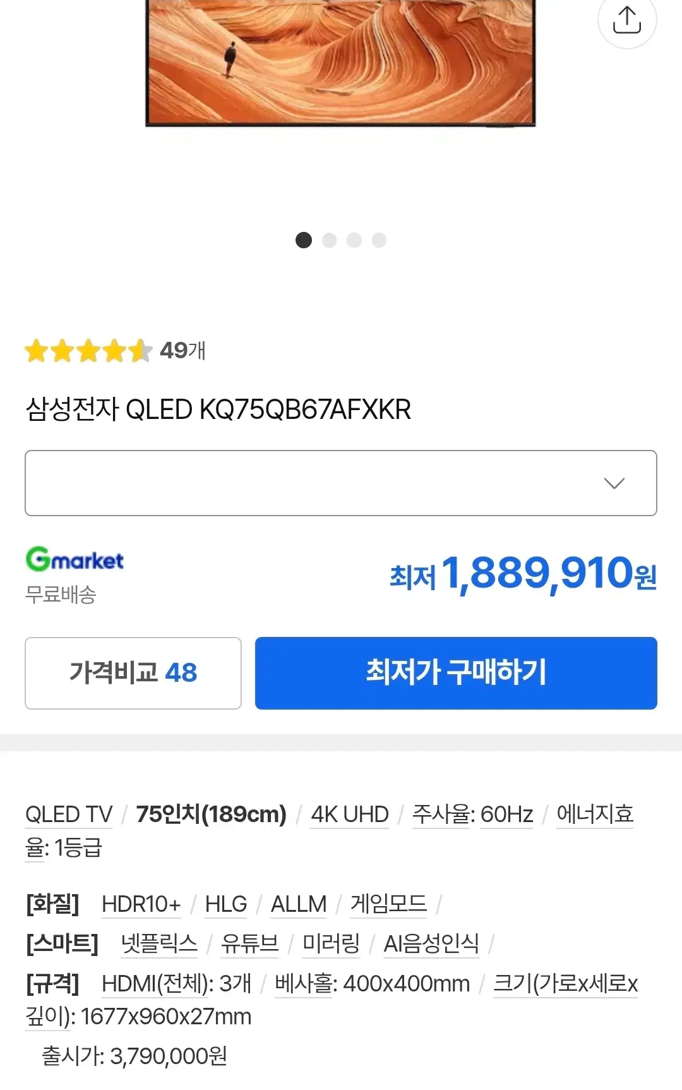
Task: Select the fourth image carousel dot
Action: click(379, 240)
